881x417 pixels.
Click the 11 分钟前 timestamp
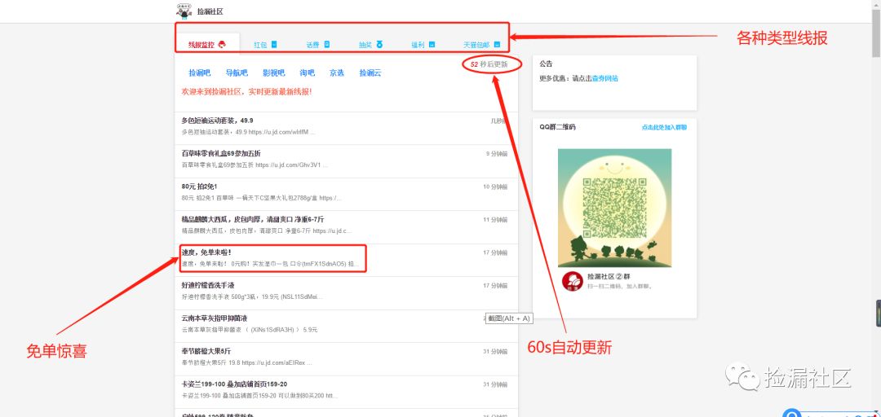click(496, 220)
